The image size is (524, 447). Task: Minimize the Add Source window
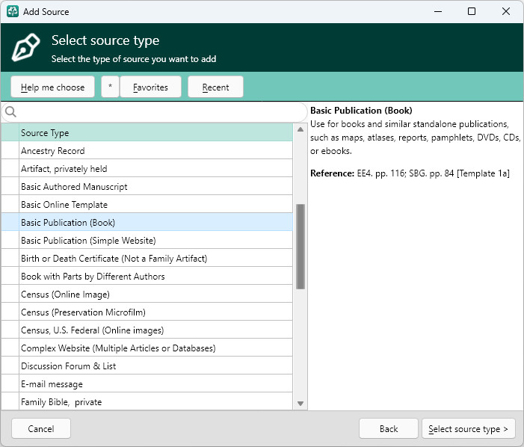438,11
